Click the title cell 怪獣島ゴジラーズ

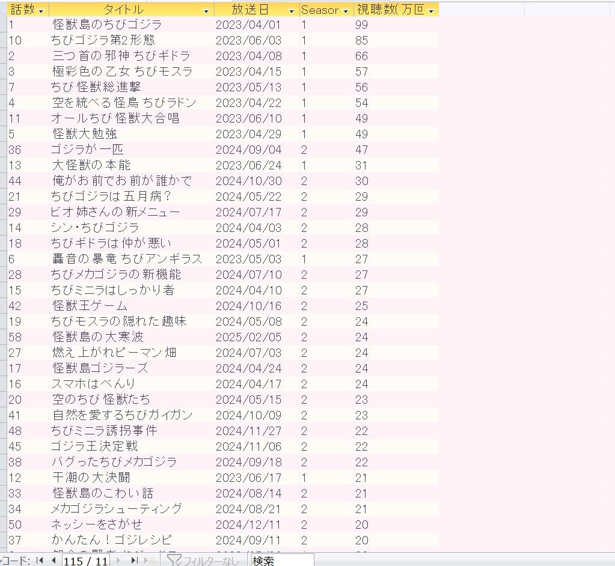pos(132,368)
